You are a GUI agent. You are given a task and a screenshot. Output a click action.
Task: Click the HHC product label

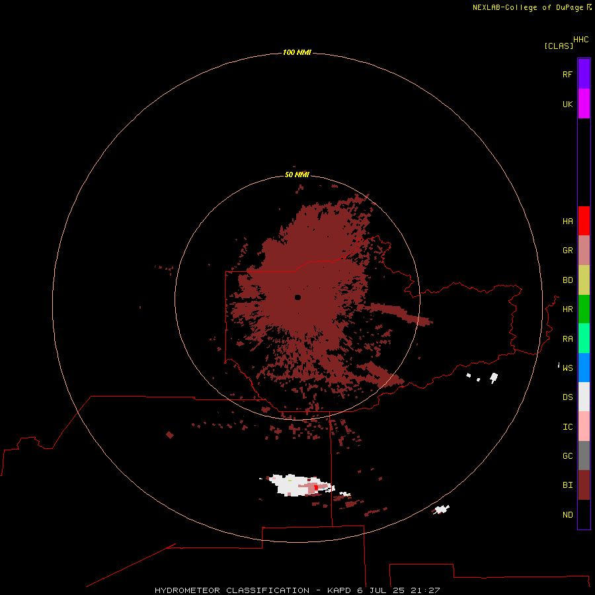point(581,40)
